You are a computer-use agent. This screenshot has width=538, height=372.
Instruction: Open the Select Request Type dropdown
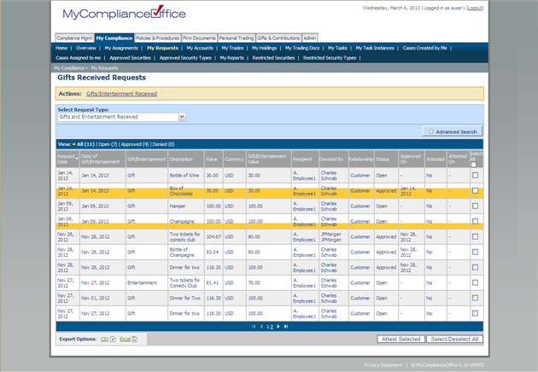[x=181, y=117]
